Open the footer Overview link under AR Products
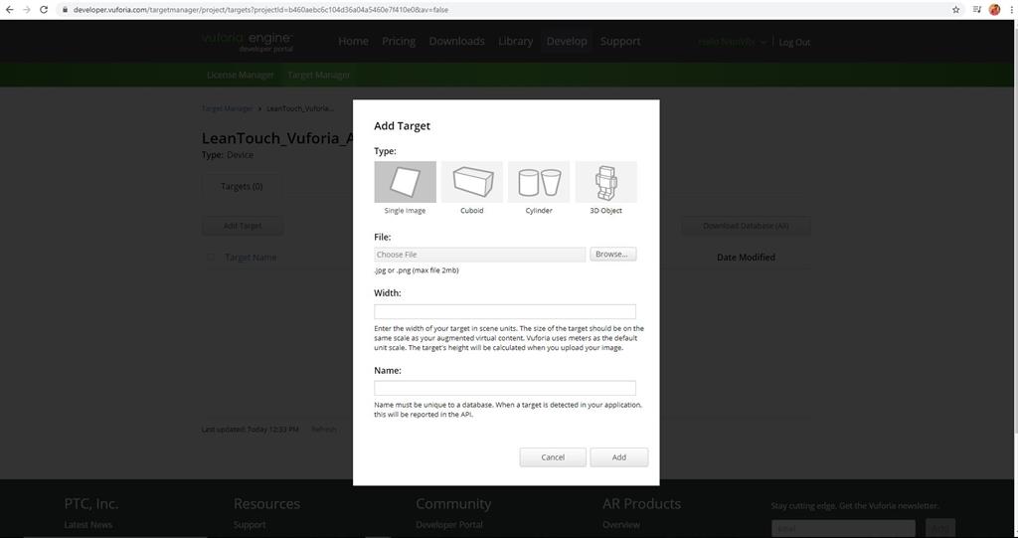Image resolution: width=1018 pixels, height=538 pixels. click(621, 525)
